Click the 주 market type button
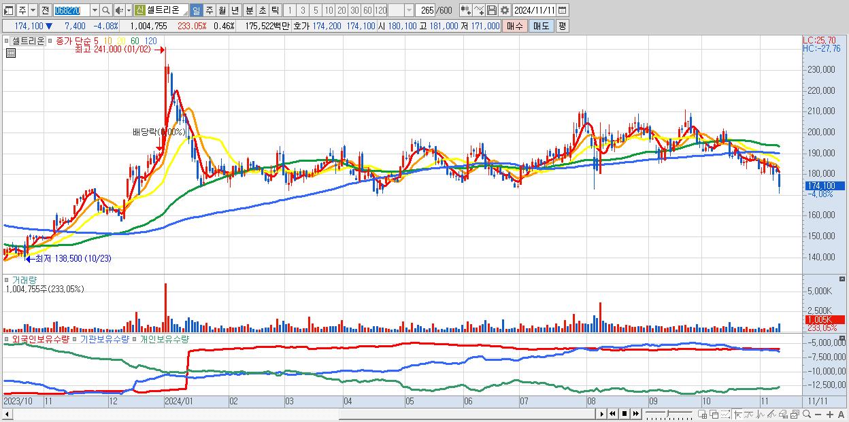This screenshot has height=422, width=849. point(22,10)
